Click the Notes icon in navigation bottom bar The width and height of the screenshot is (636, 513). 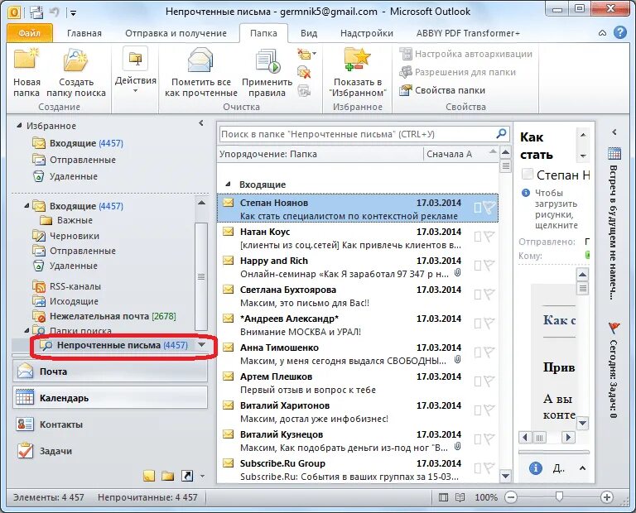click(149, 476)
